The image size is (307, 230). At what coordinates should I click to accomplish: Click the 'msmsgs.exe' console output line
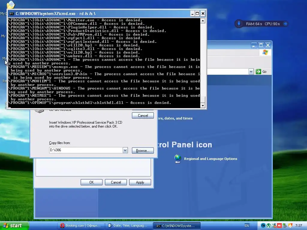pyautogui.click(x=104, y=69)
